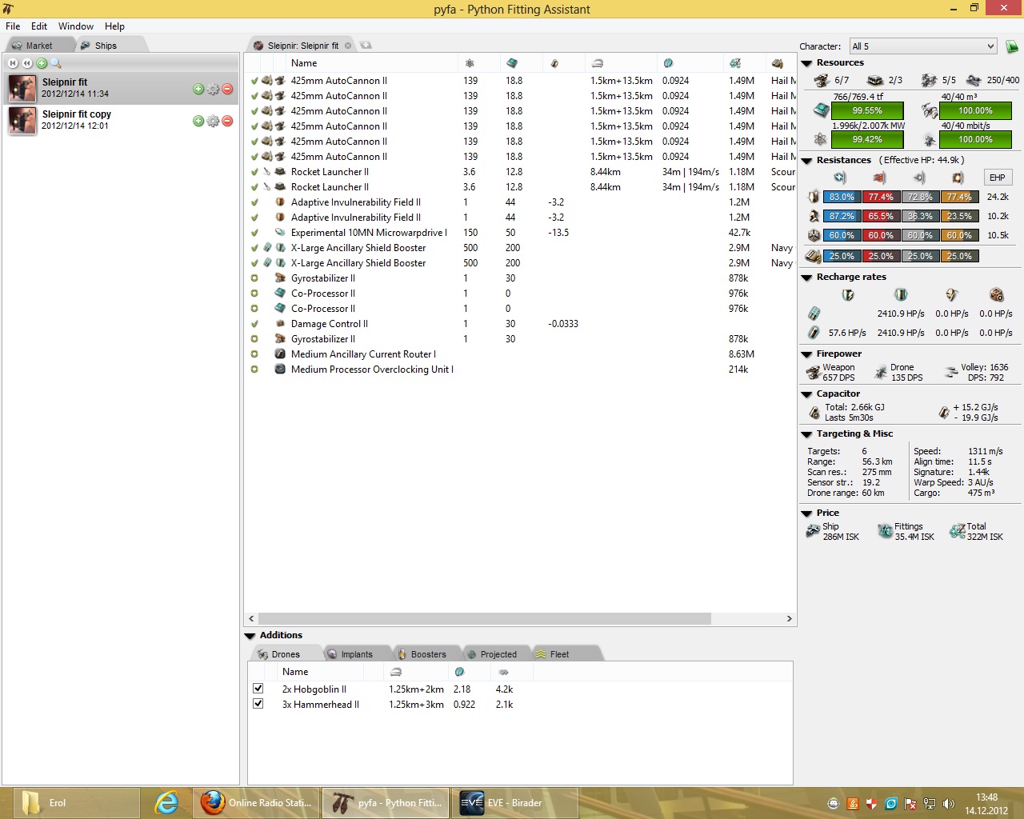1024x819 pixels.
Task: Open a new fitting tab with the plus icon
Action: [x=366, y=46]
